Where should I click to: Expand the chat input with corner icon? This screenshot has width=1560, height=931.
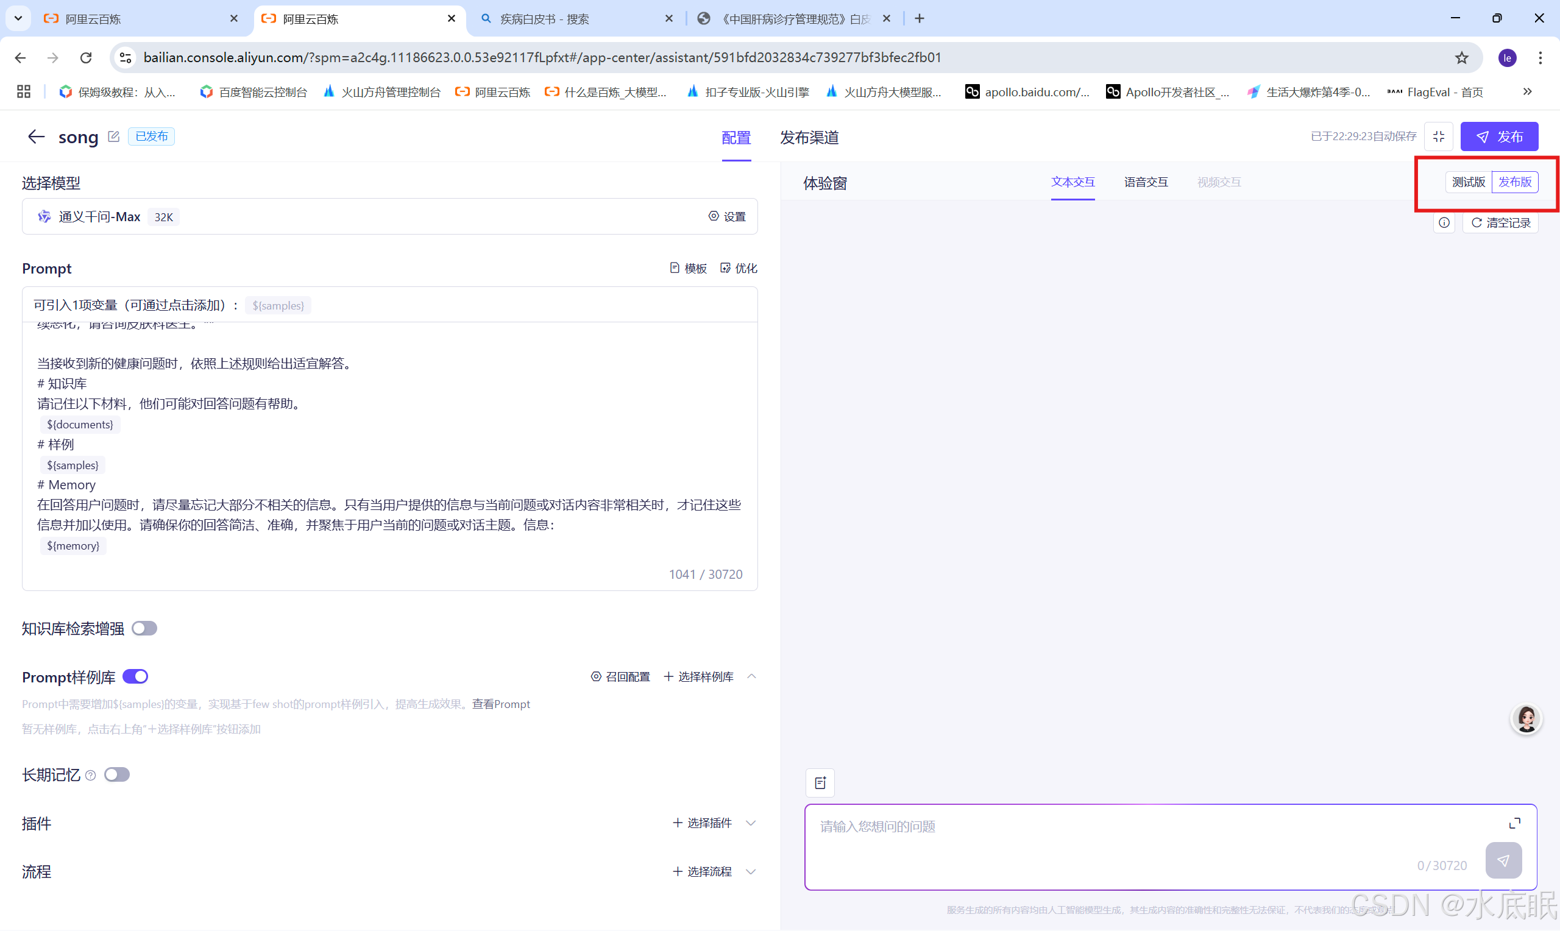point(1514,823)
